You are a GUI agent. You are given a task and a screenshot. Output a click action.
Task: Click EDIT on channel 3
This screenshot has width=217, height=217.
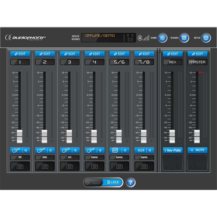[70, 54]
